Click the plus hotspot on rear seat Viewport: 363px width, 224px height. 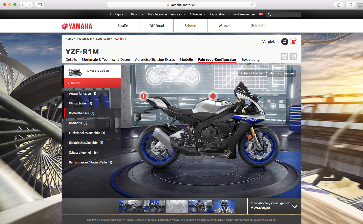tap(144, 96)
